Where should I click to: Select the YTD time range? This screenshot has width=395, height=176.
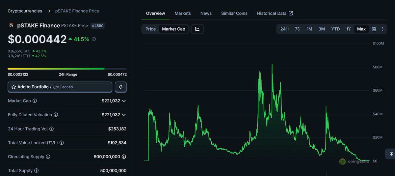pos(335,29)
